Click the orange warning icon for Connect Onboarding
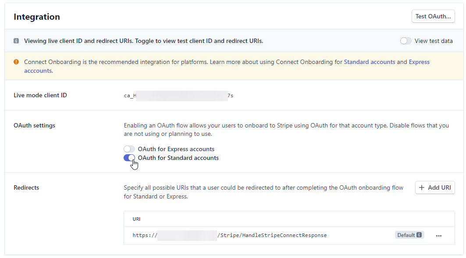Screen dimensions: 466x258 (16, 62)
